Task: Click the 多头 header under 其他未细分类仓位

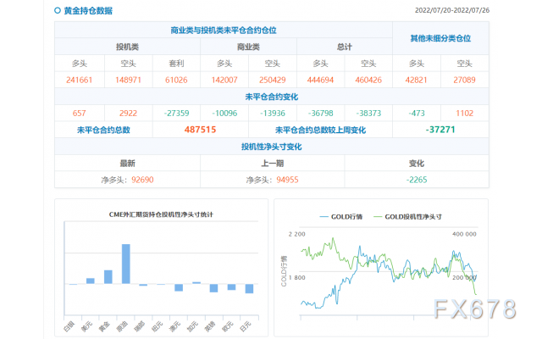Action: [416, 64]
